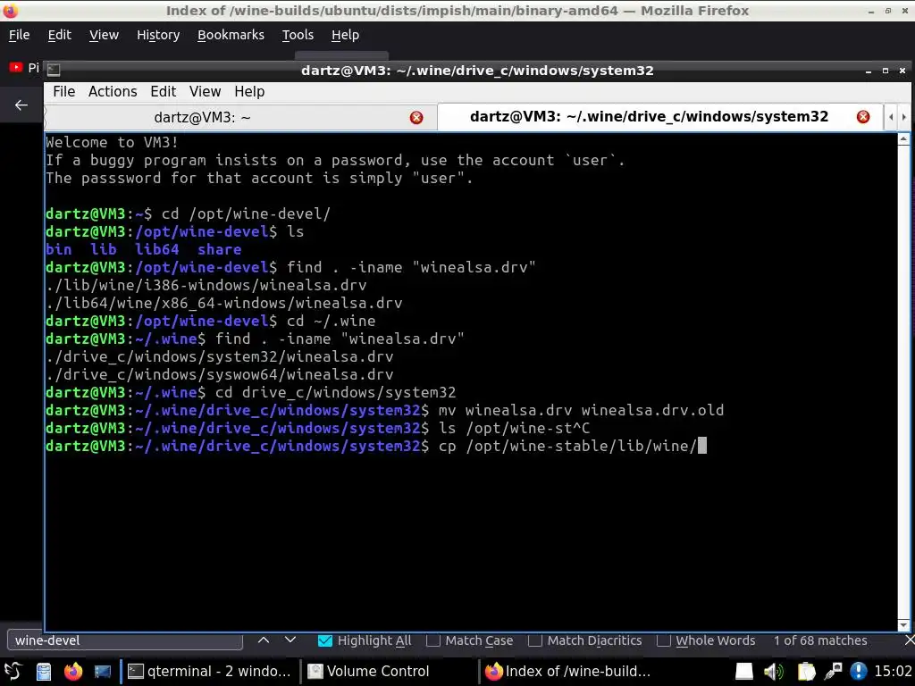
Task: Close the Firefox find bar
Action: click(x=909, y=640)
